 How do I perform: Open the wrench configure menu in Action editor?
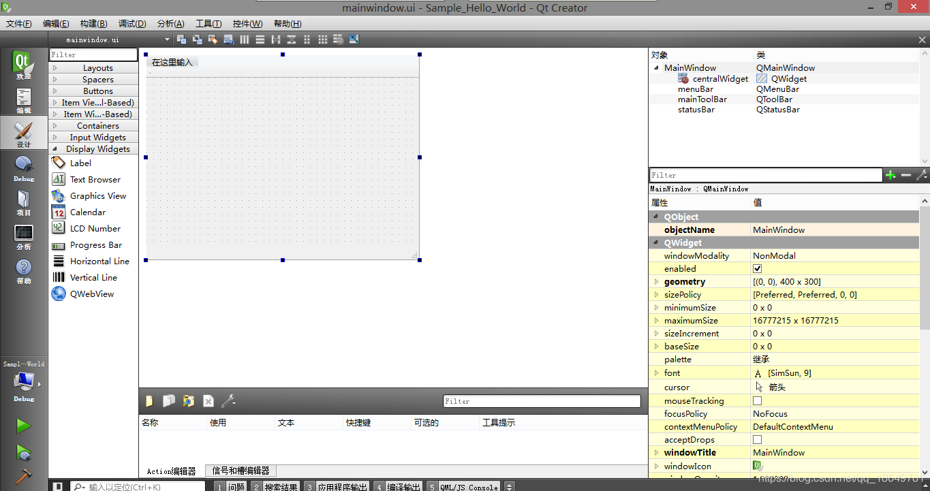coord(228,401)
